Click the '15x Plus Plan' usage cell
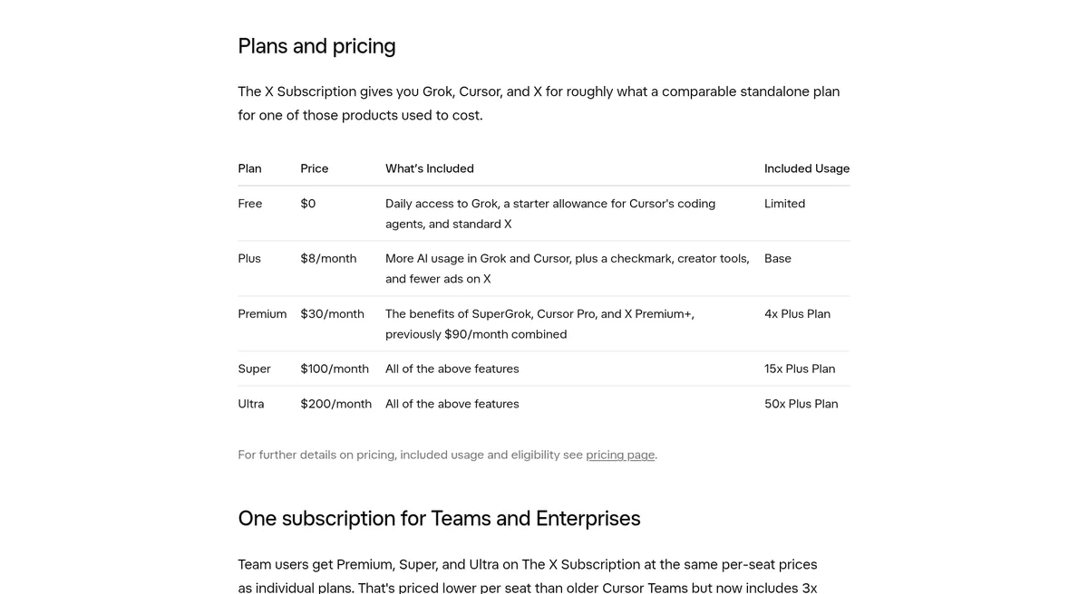 [800, 369]
